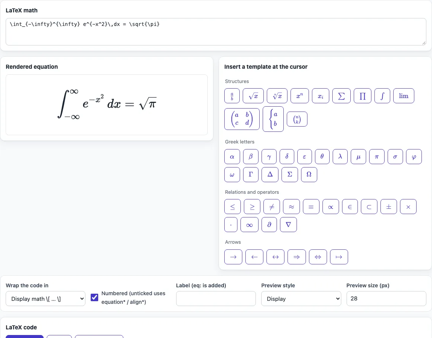Image resolution: width=432 pixels, height=338 pixels.
Task: Insert the subscript x sub i template
Action: [x=320, y=96]
